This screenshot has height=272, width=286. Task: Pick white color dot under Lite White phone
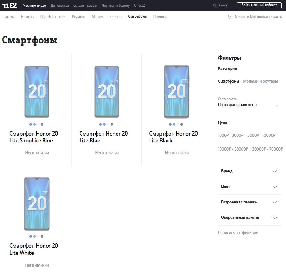coord(38,236)
